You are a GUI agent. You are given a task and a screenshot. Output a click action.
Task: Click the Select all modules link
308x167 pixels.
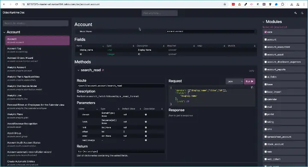click(267, 27)
